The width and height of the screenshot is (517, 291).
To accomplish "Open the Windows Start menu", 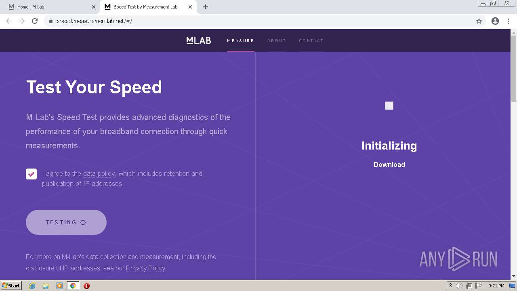I will click(11, 286).
